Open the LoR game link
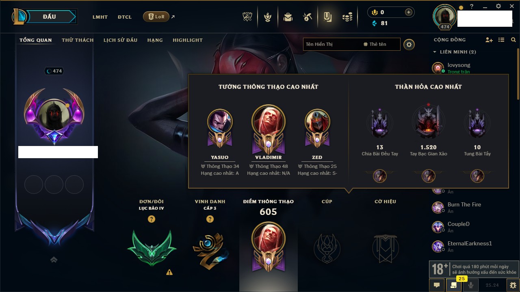This screenshot has width=520, height=292. click(156, 17)
